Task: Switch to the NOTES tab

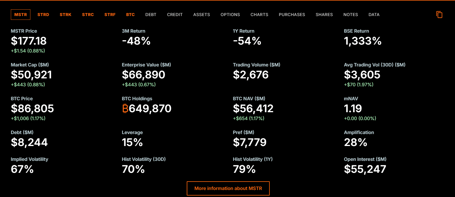Action: [351, 15]
